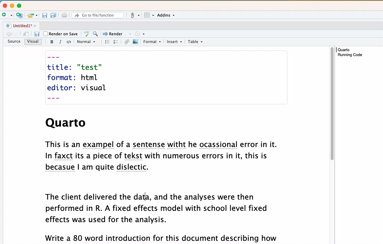Click the format: html YAML line
This screenshot has width=383, height=244.
point(72,78)
